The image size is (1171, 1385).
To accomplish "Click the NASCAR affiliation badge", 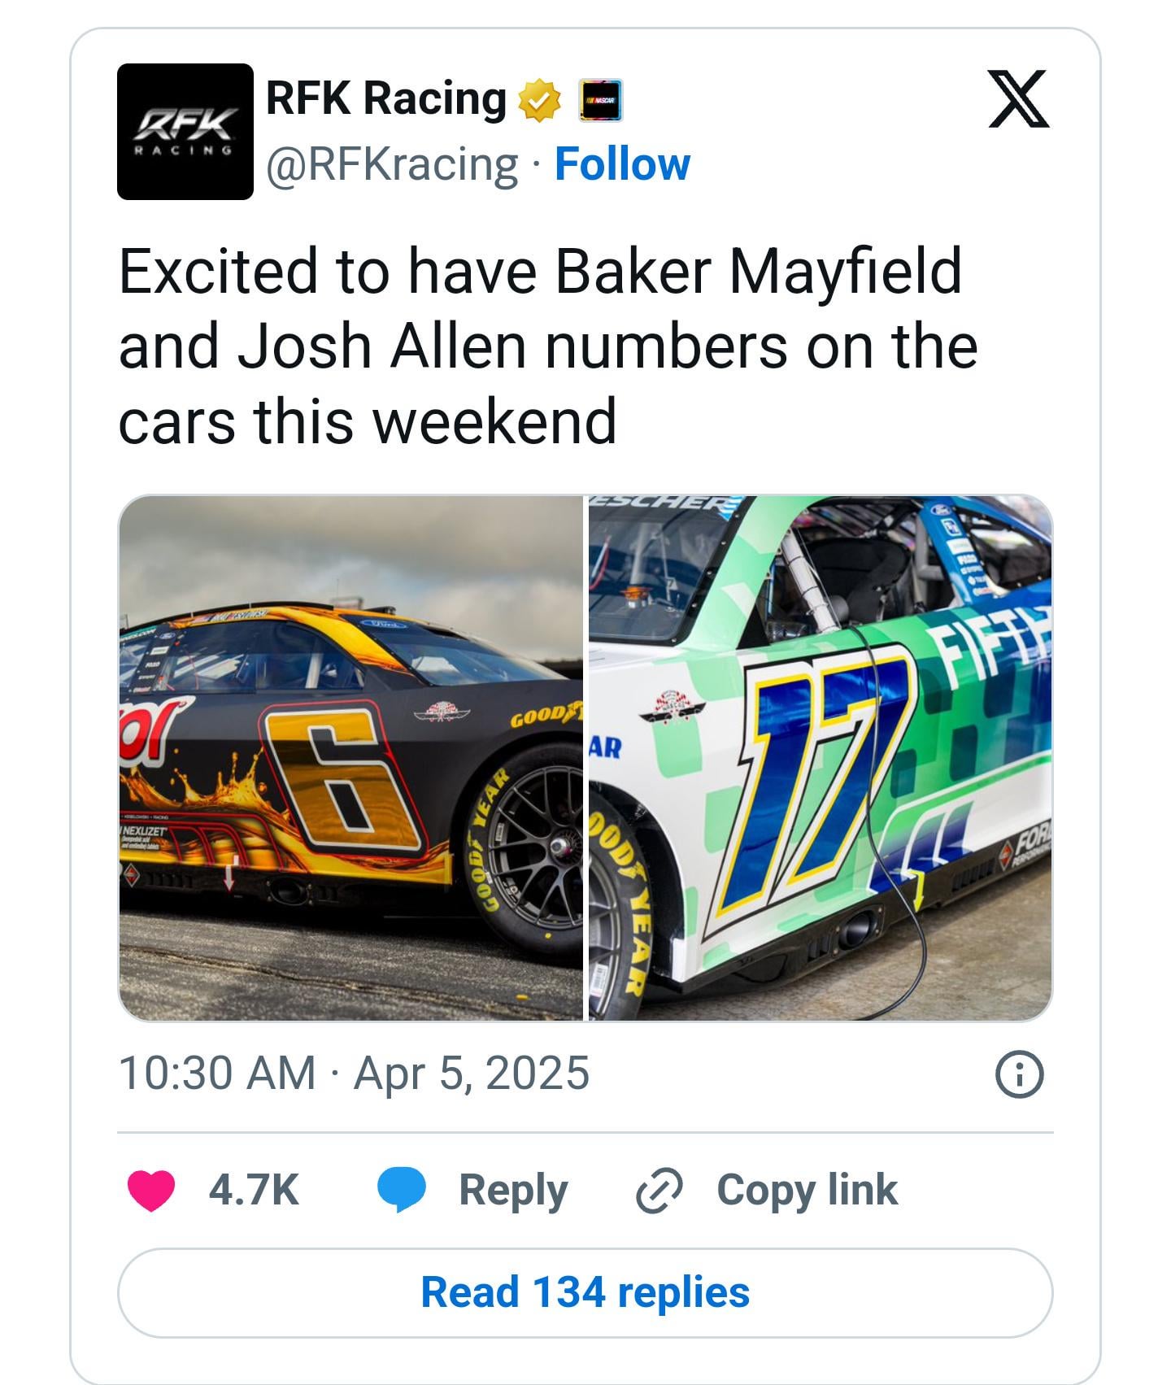I will pos(600,101).
